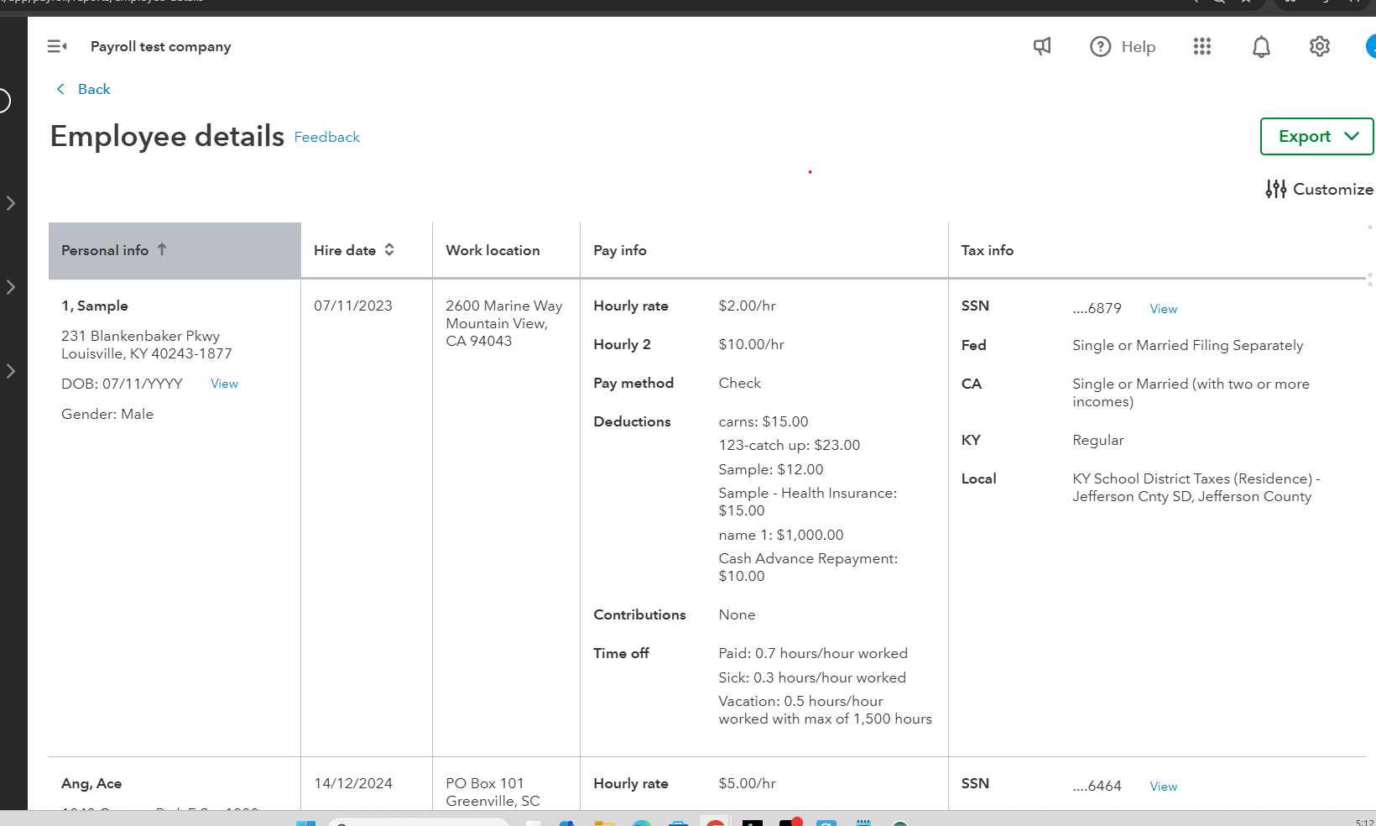The image size is (1376, 826).
Task: Open Windows Start button in taskbar
Action: [305, 822]
